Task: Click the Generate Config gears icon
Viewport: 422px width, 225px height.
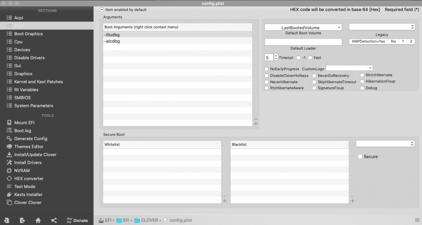Action: coord(9,139)
